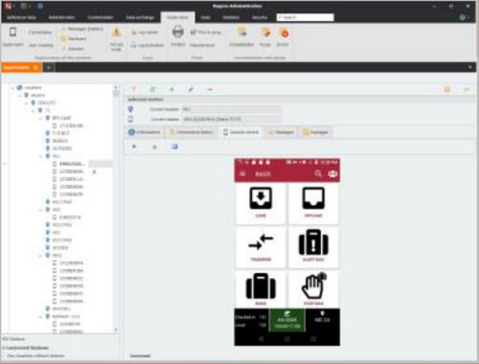Click the User tracking ribbon button
This screenshot has width=479, height=364.
(41, 45)
